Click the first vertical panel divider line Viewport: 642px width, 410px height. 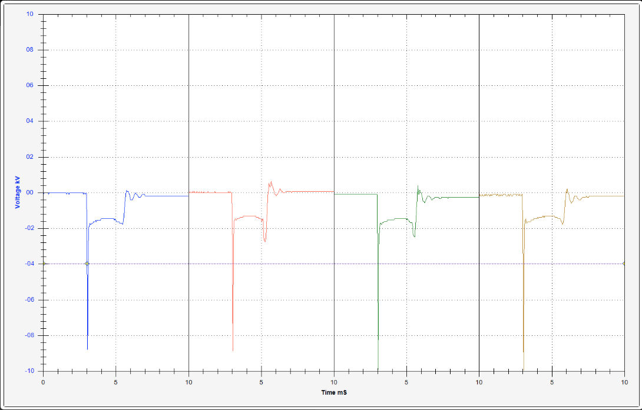pos(188,176)
